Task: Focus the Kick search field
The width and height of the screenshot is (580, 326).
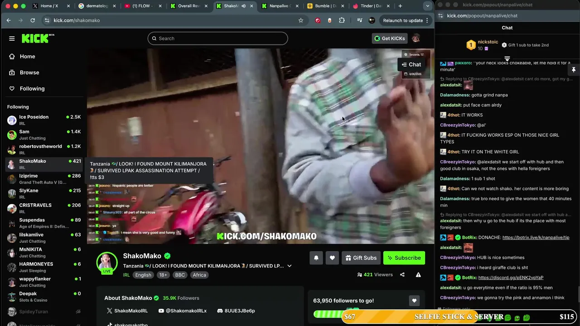Action: 217,38
